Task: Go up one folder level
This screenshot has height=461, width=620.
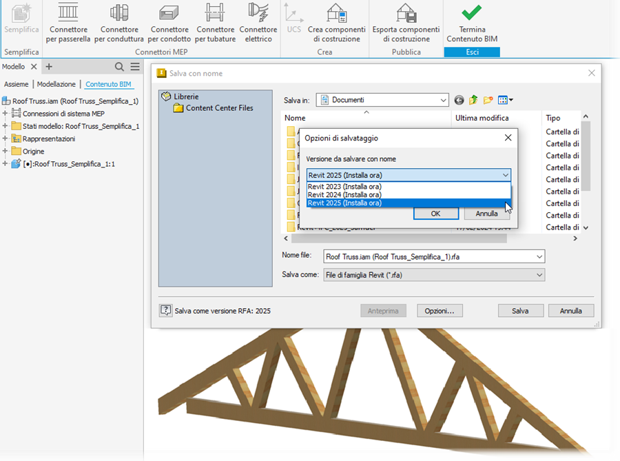Action: tap(473, 100)
